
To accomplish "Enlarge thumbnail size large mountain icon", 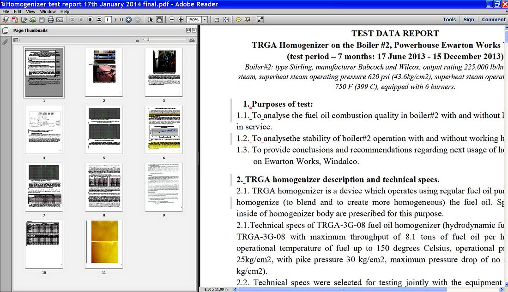I will [x=192, y=40].
